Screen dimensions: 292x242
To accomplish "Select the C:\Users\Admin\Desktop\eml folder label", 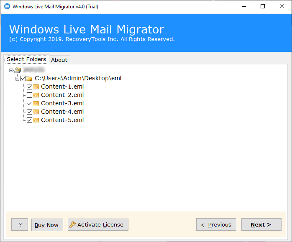I will coord(78,78).
